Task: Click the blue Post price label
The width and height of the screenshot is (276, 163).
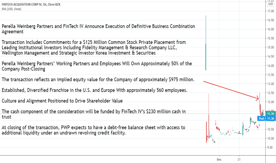Action: [261, 119]
